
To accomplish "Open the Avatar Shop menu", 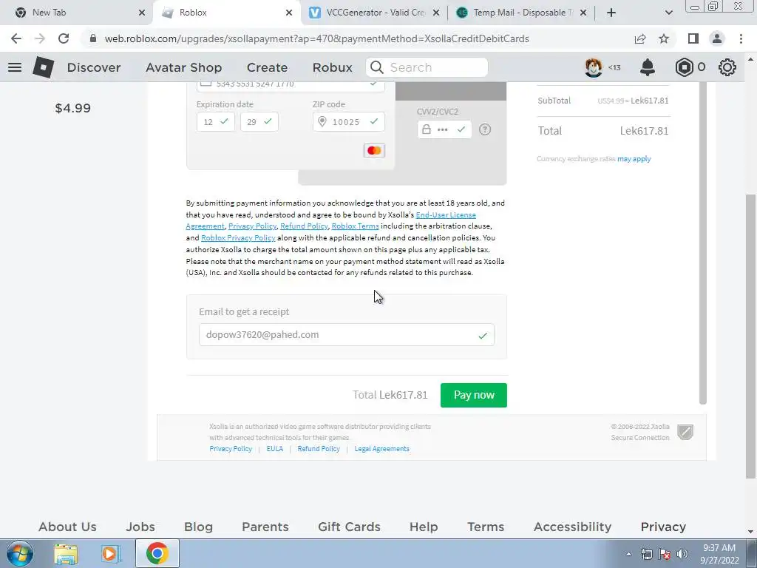I will pyautogui.click(x=184, y=67).
